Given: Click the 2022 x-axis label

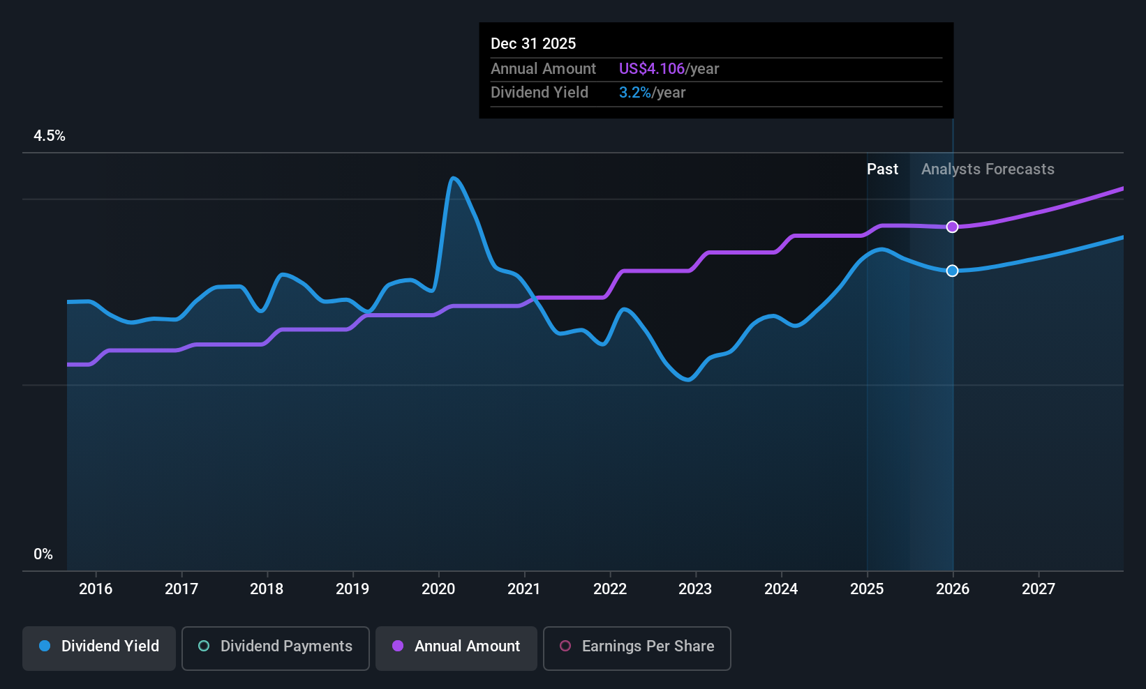Looking at the screenshot, I should click(610, 589).
